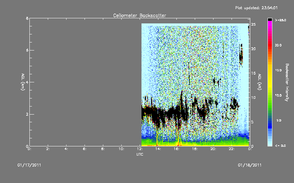Click the yellow segment near 15.0 on colorbar
Image resolution: width=294 pixels, height=183 pixels.
270,71
